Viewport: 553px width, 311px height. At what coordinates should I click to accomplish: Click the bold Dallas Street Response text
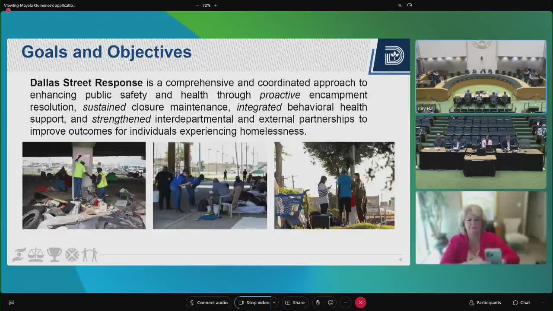click(x=86, y=83)
